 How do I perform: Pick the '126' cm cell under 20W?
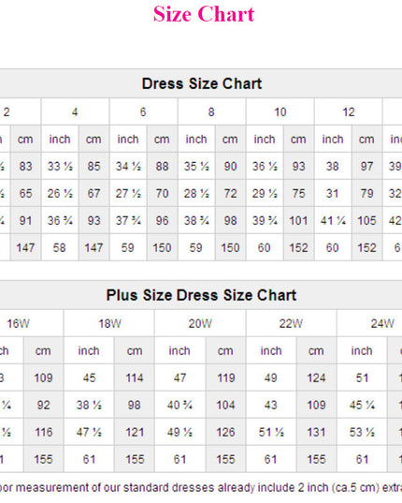(225, 432)
